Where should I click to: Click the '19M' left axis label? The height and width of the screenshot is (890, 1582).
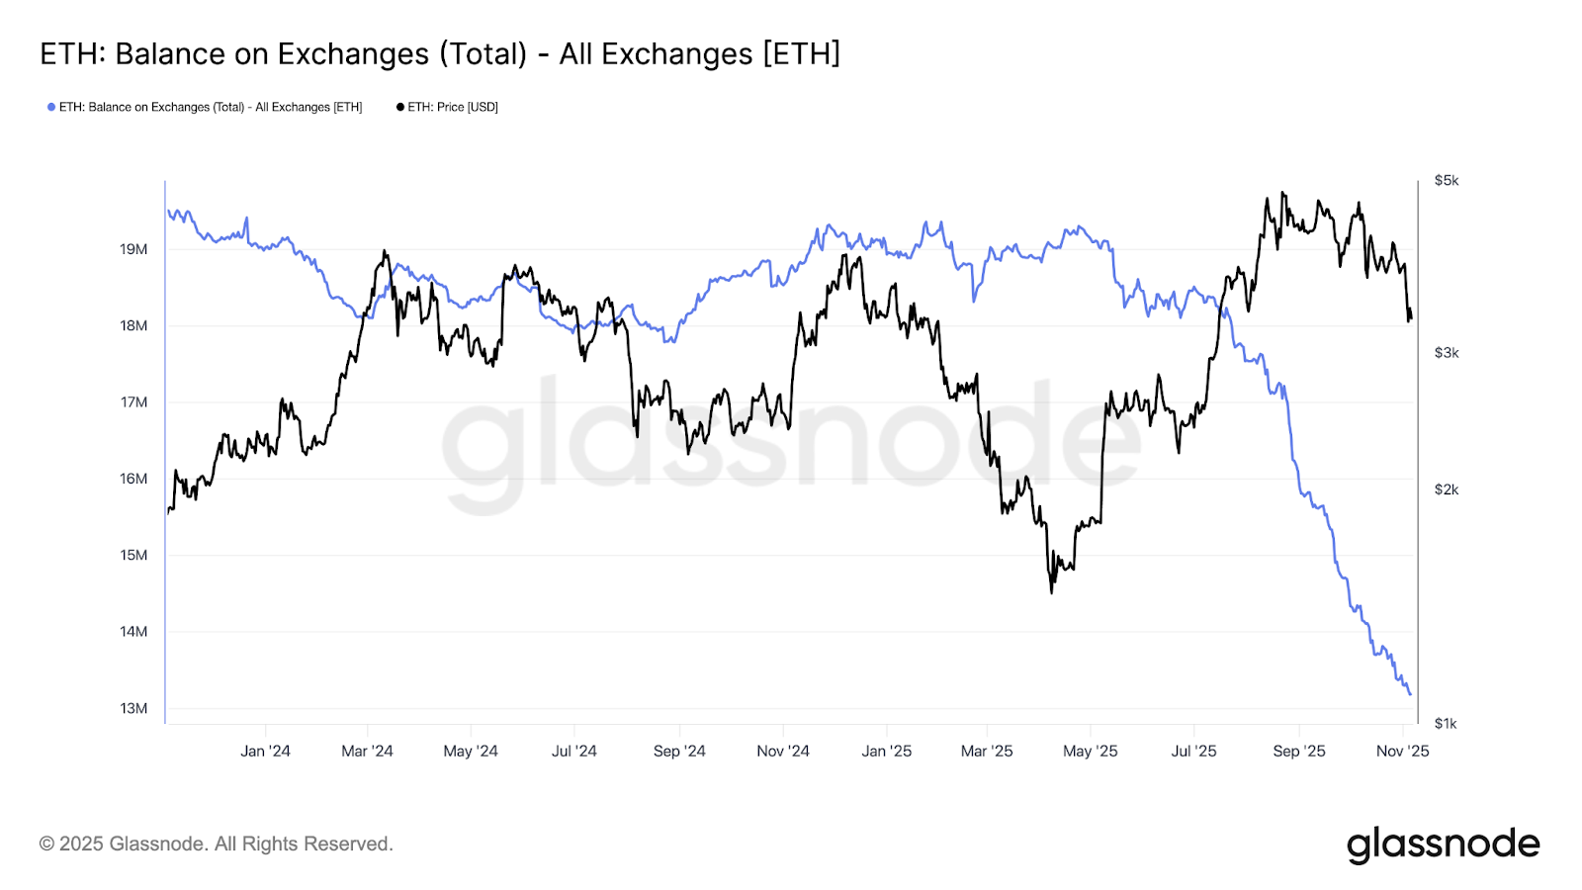coord(133,249)
